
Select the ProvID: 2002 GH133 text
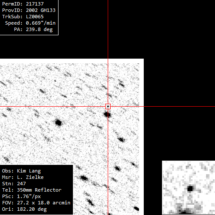click(x=29, y=10)
